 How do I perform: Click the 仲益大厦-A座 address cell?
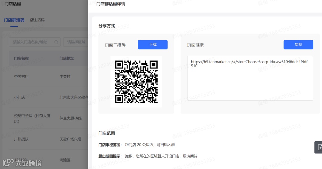pyautogui.click(x=71, y=118)
